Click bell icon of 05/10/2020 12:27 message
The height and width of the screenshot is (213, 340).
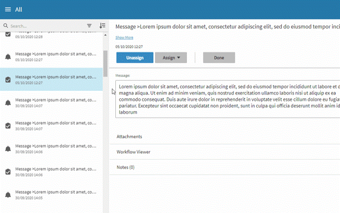point(8,57)
